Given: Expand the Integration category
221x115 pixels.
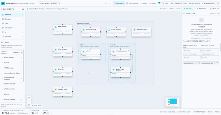Looking at the screenshot, I should click(x=13, y=28).
